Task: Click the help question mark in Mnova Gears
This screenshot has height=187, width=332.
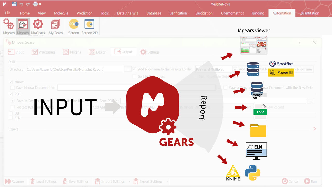Action: click(299, 42)
